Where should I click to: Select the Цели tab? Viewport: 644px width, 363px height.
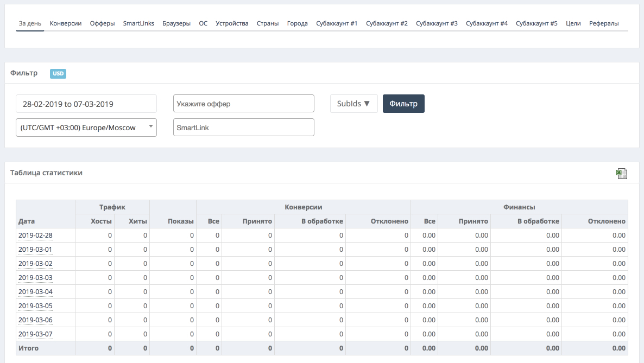point(573,23)
